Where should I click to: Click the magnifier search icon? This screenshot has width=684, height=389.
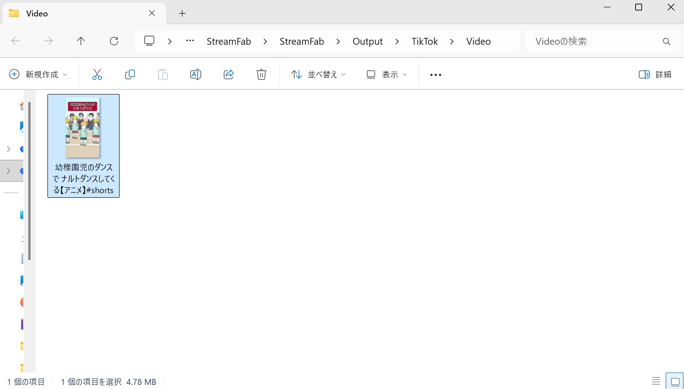(667, 42)
